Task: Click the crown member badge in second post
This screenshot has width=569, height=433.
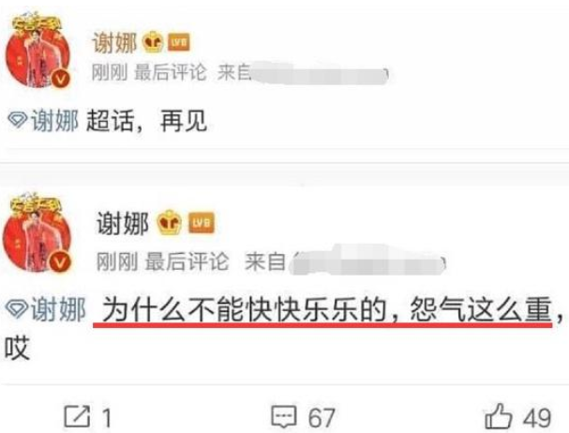Action: click(x=169, y=222)
